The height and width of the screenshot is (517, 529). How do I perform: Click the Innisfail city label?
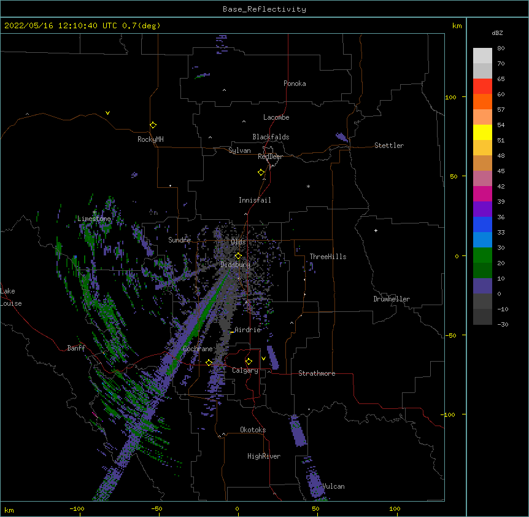[x=255, y=200]
